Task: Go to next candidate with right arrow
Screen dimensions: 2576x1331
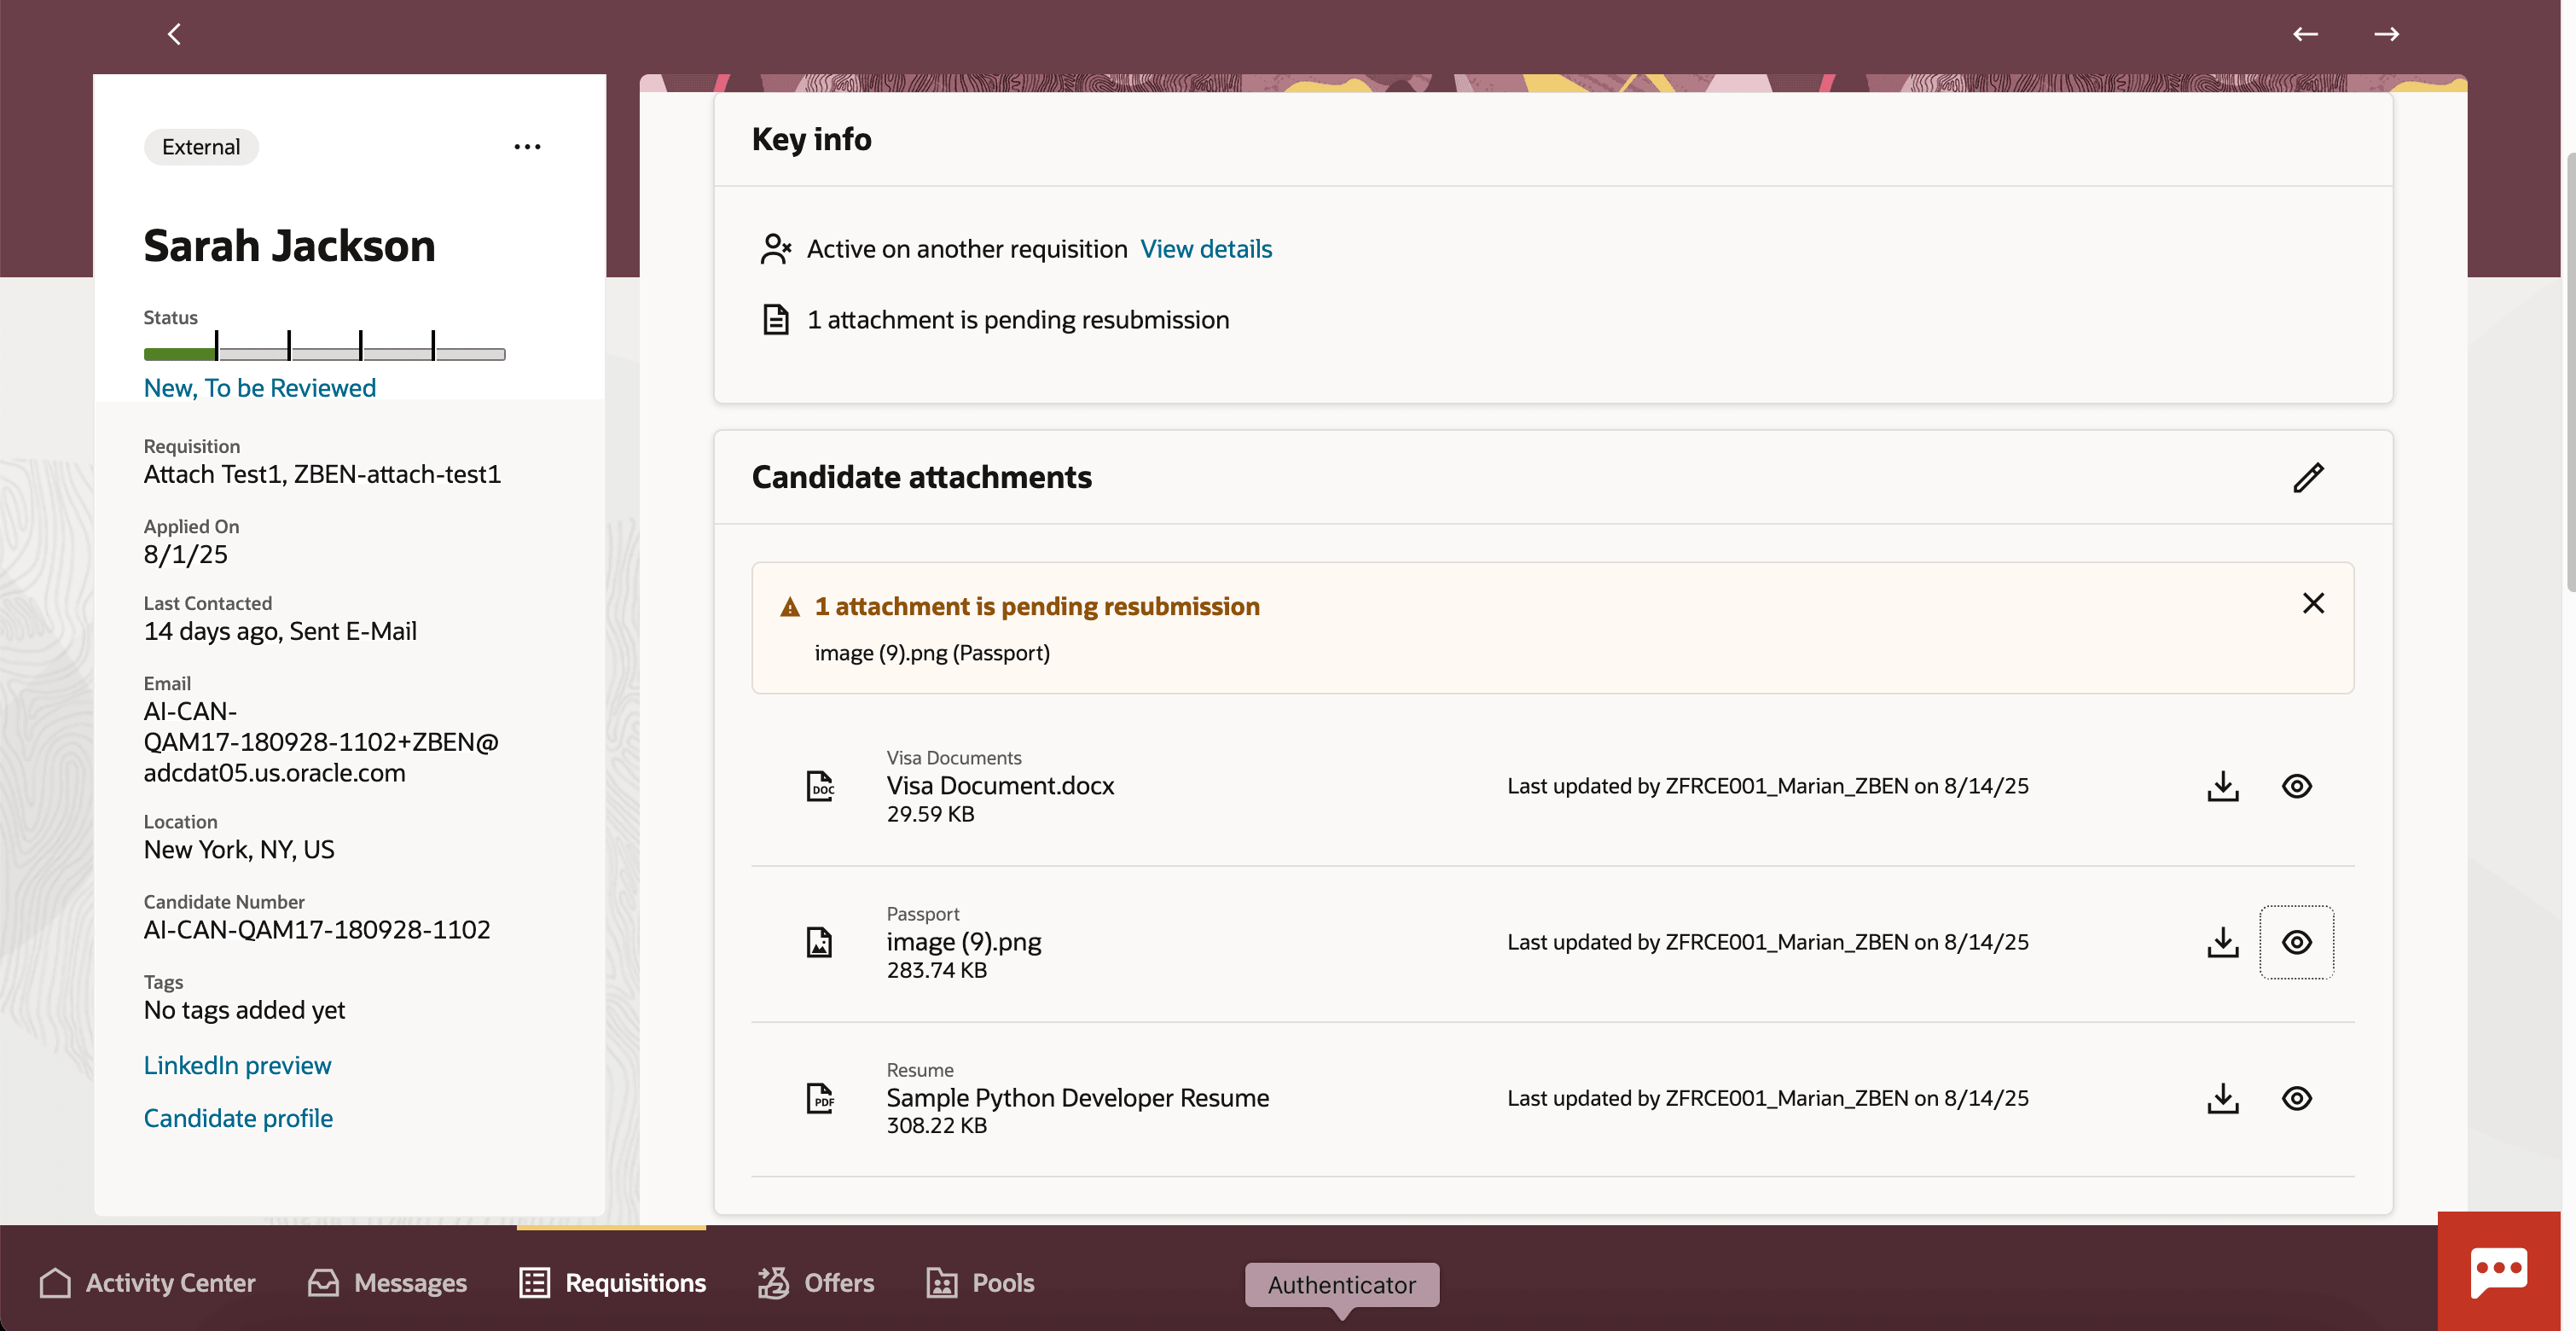Action: point(2386,34)
